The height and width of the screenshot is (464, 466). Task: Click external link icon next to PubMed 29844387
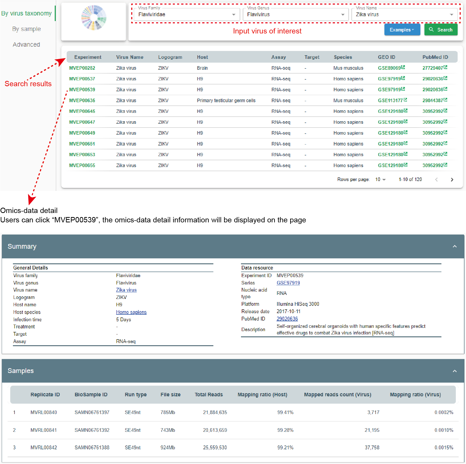pyautogui.click(x=445, y=100)
